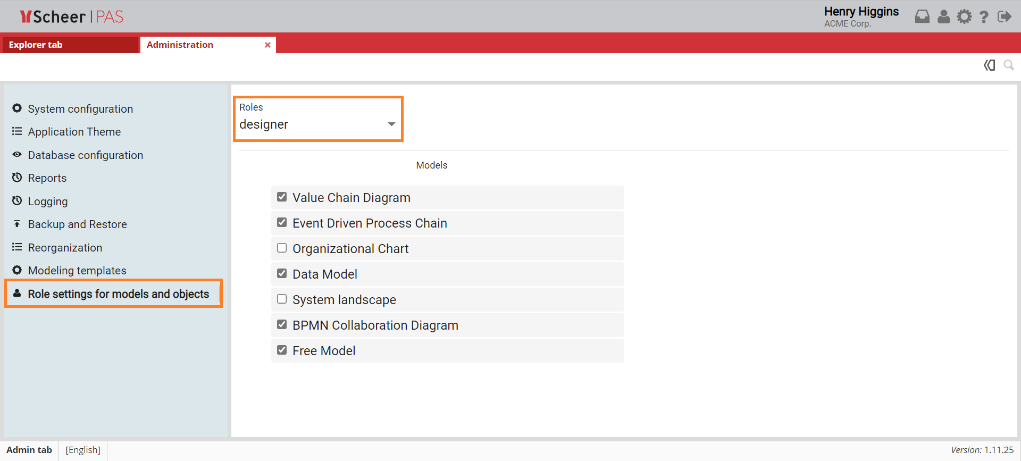Open Modeling templates in the sidebar
The image size is (1021, 461).
(77, 271)
